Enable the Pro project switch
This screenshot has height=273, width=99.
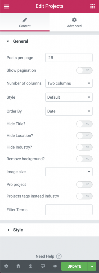(x=84, y=184)
